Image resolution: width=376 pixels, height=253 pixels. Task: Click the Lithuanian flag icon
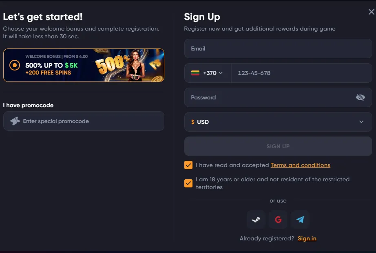click(195, 73)
